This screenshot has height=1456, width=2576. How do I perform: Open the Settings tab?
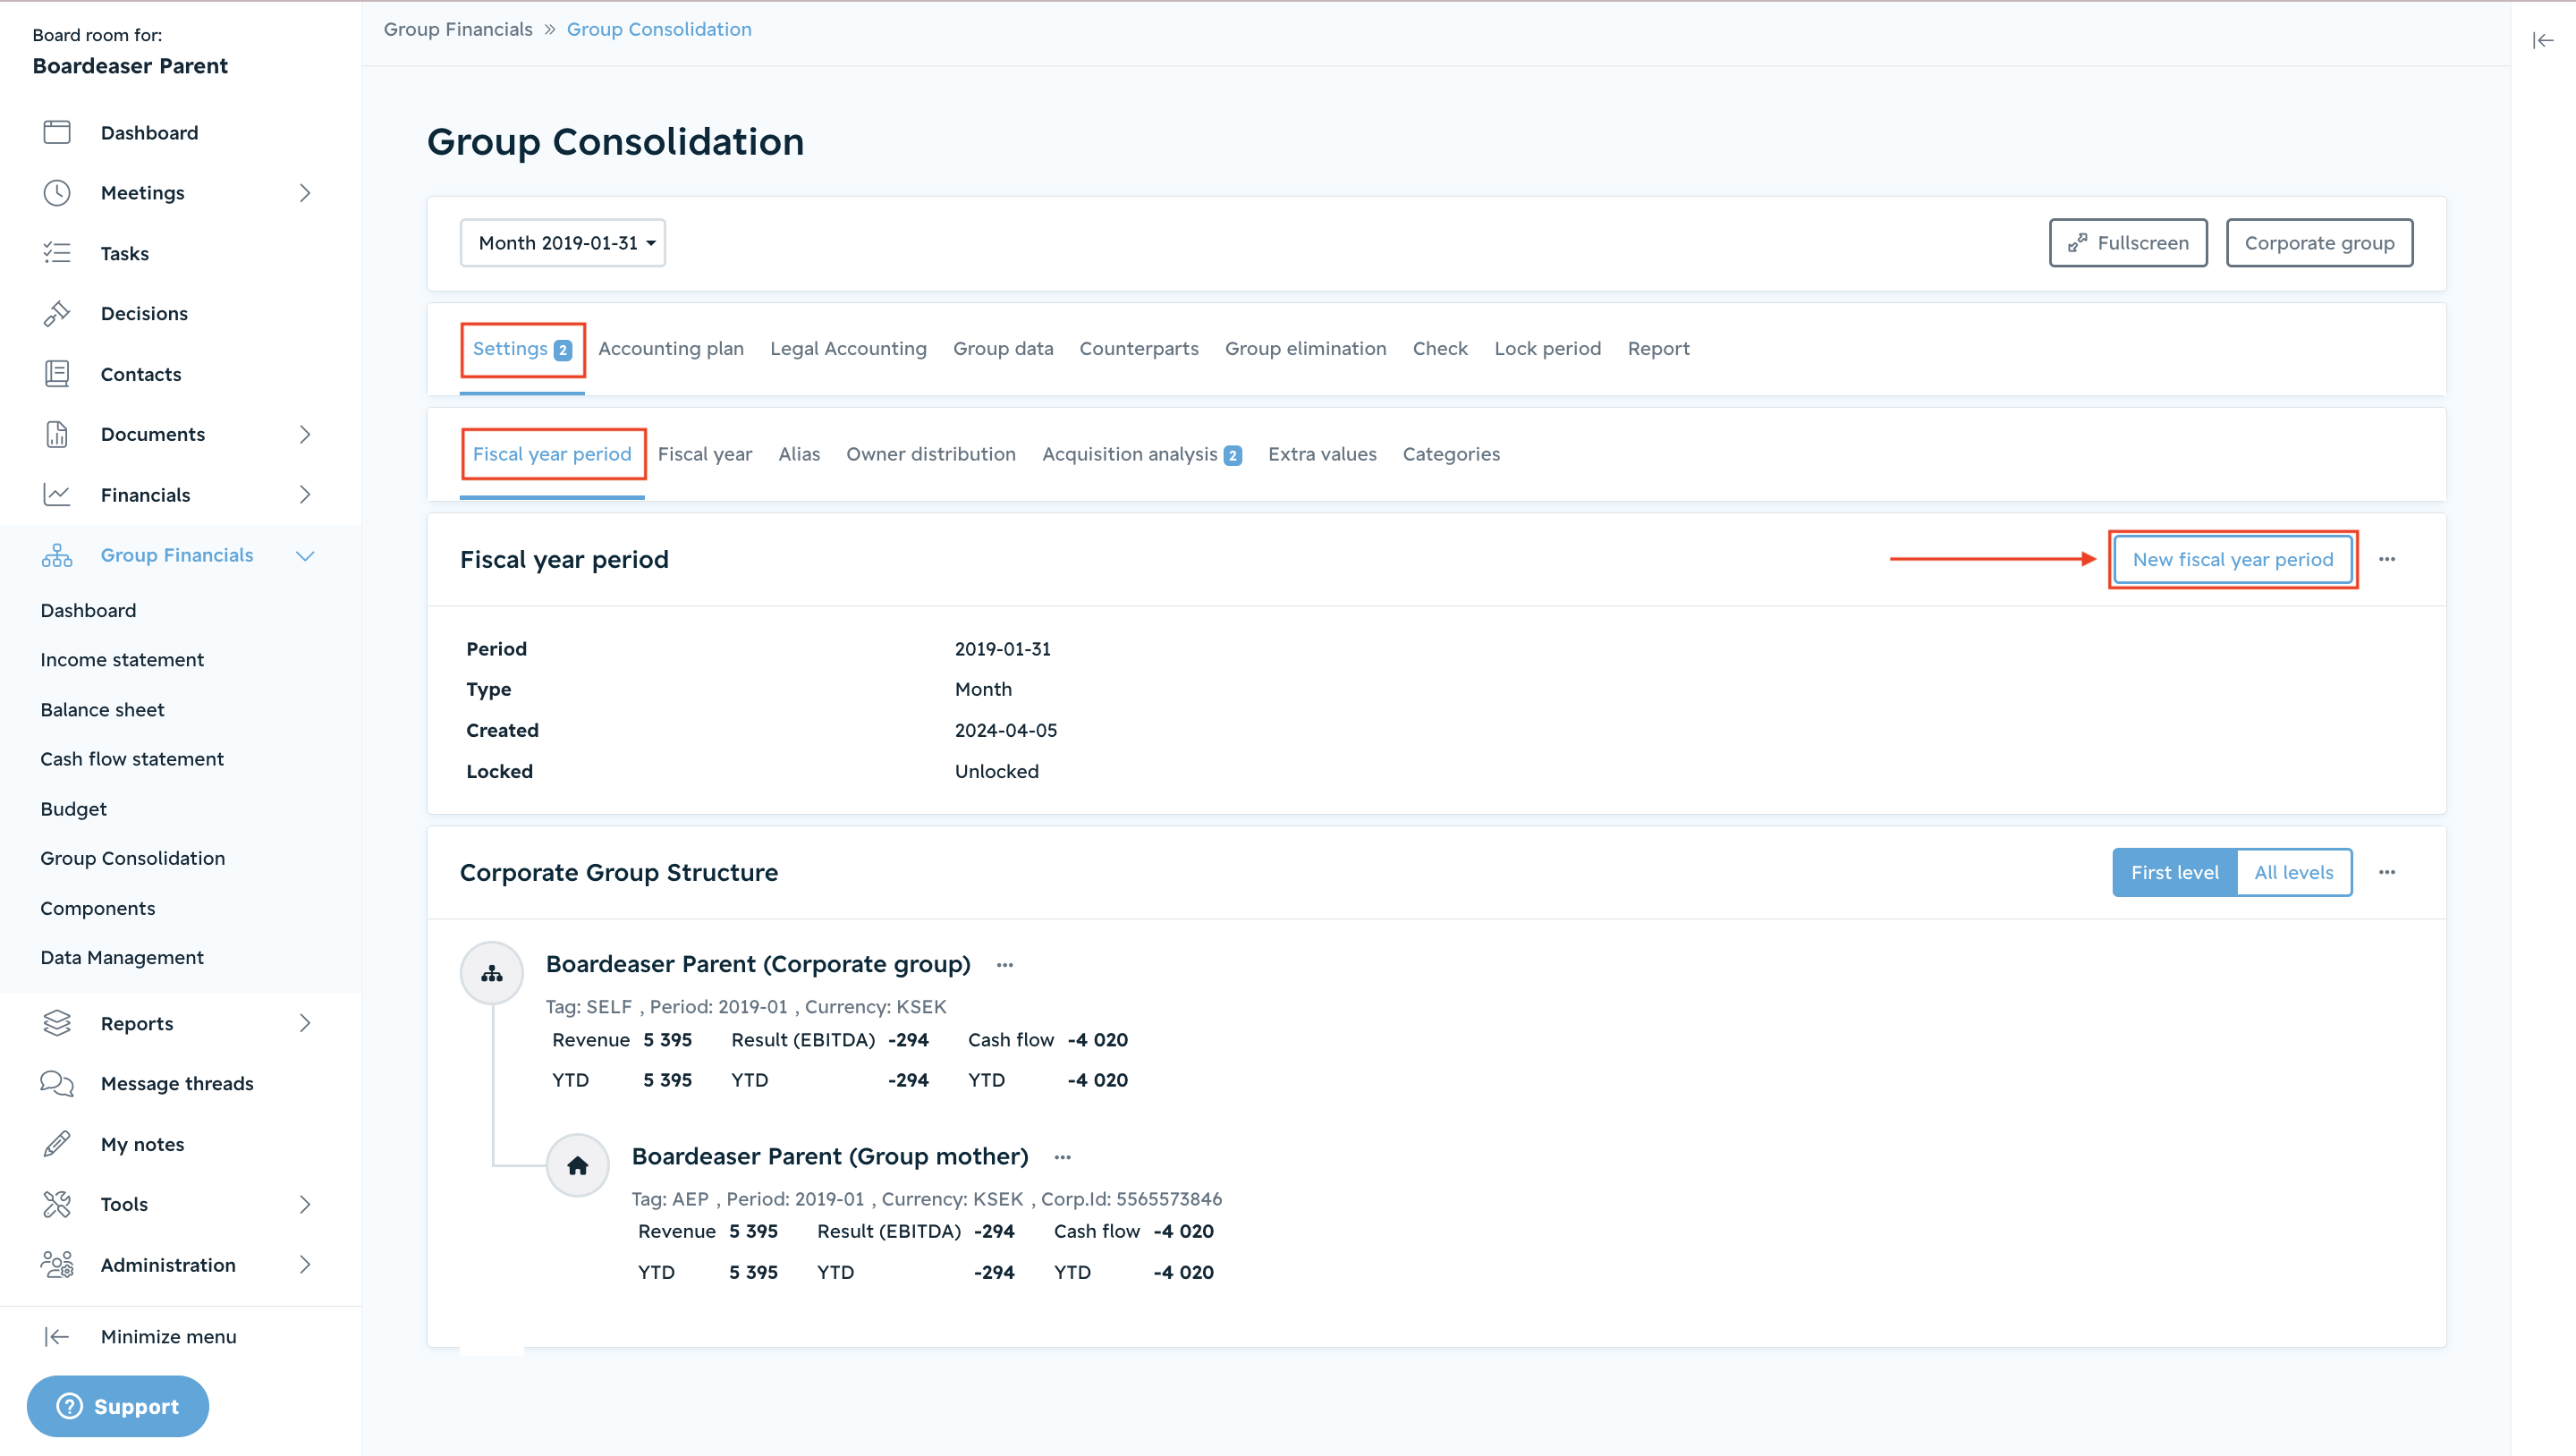522,349
